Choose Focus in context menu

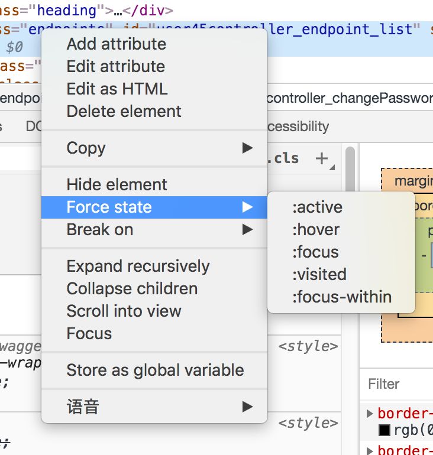click(154, 333)
